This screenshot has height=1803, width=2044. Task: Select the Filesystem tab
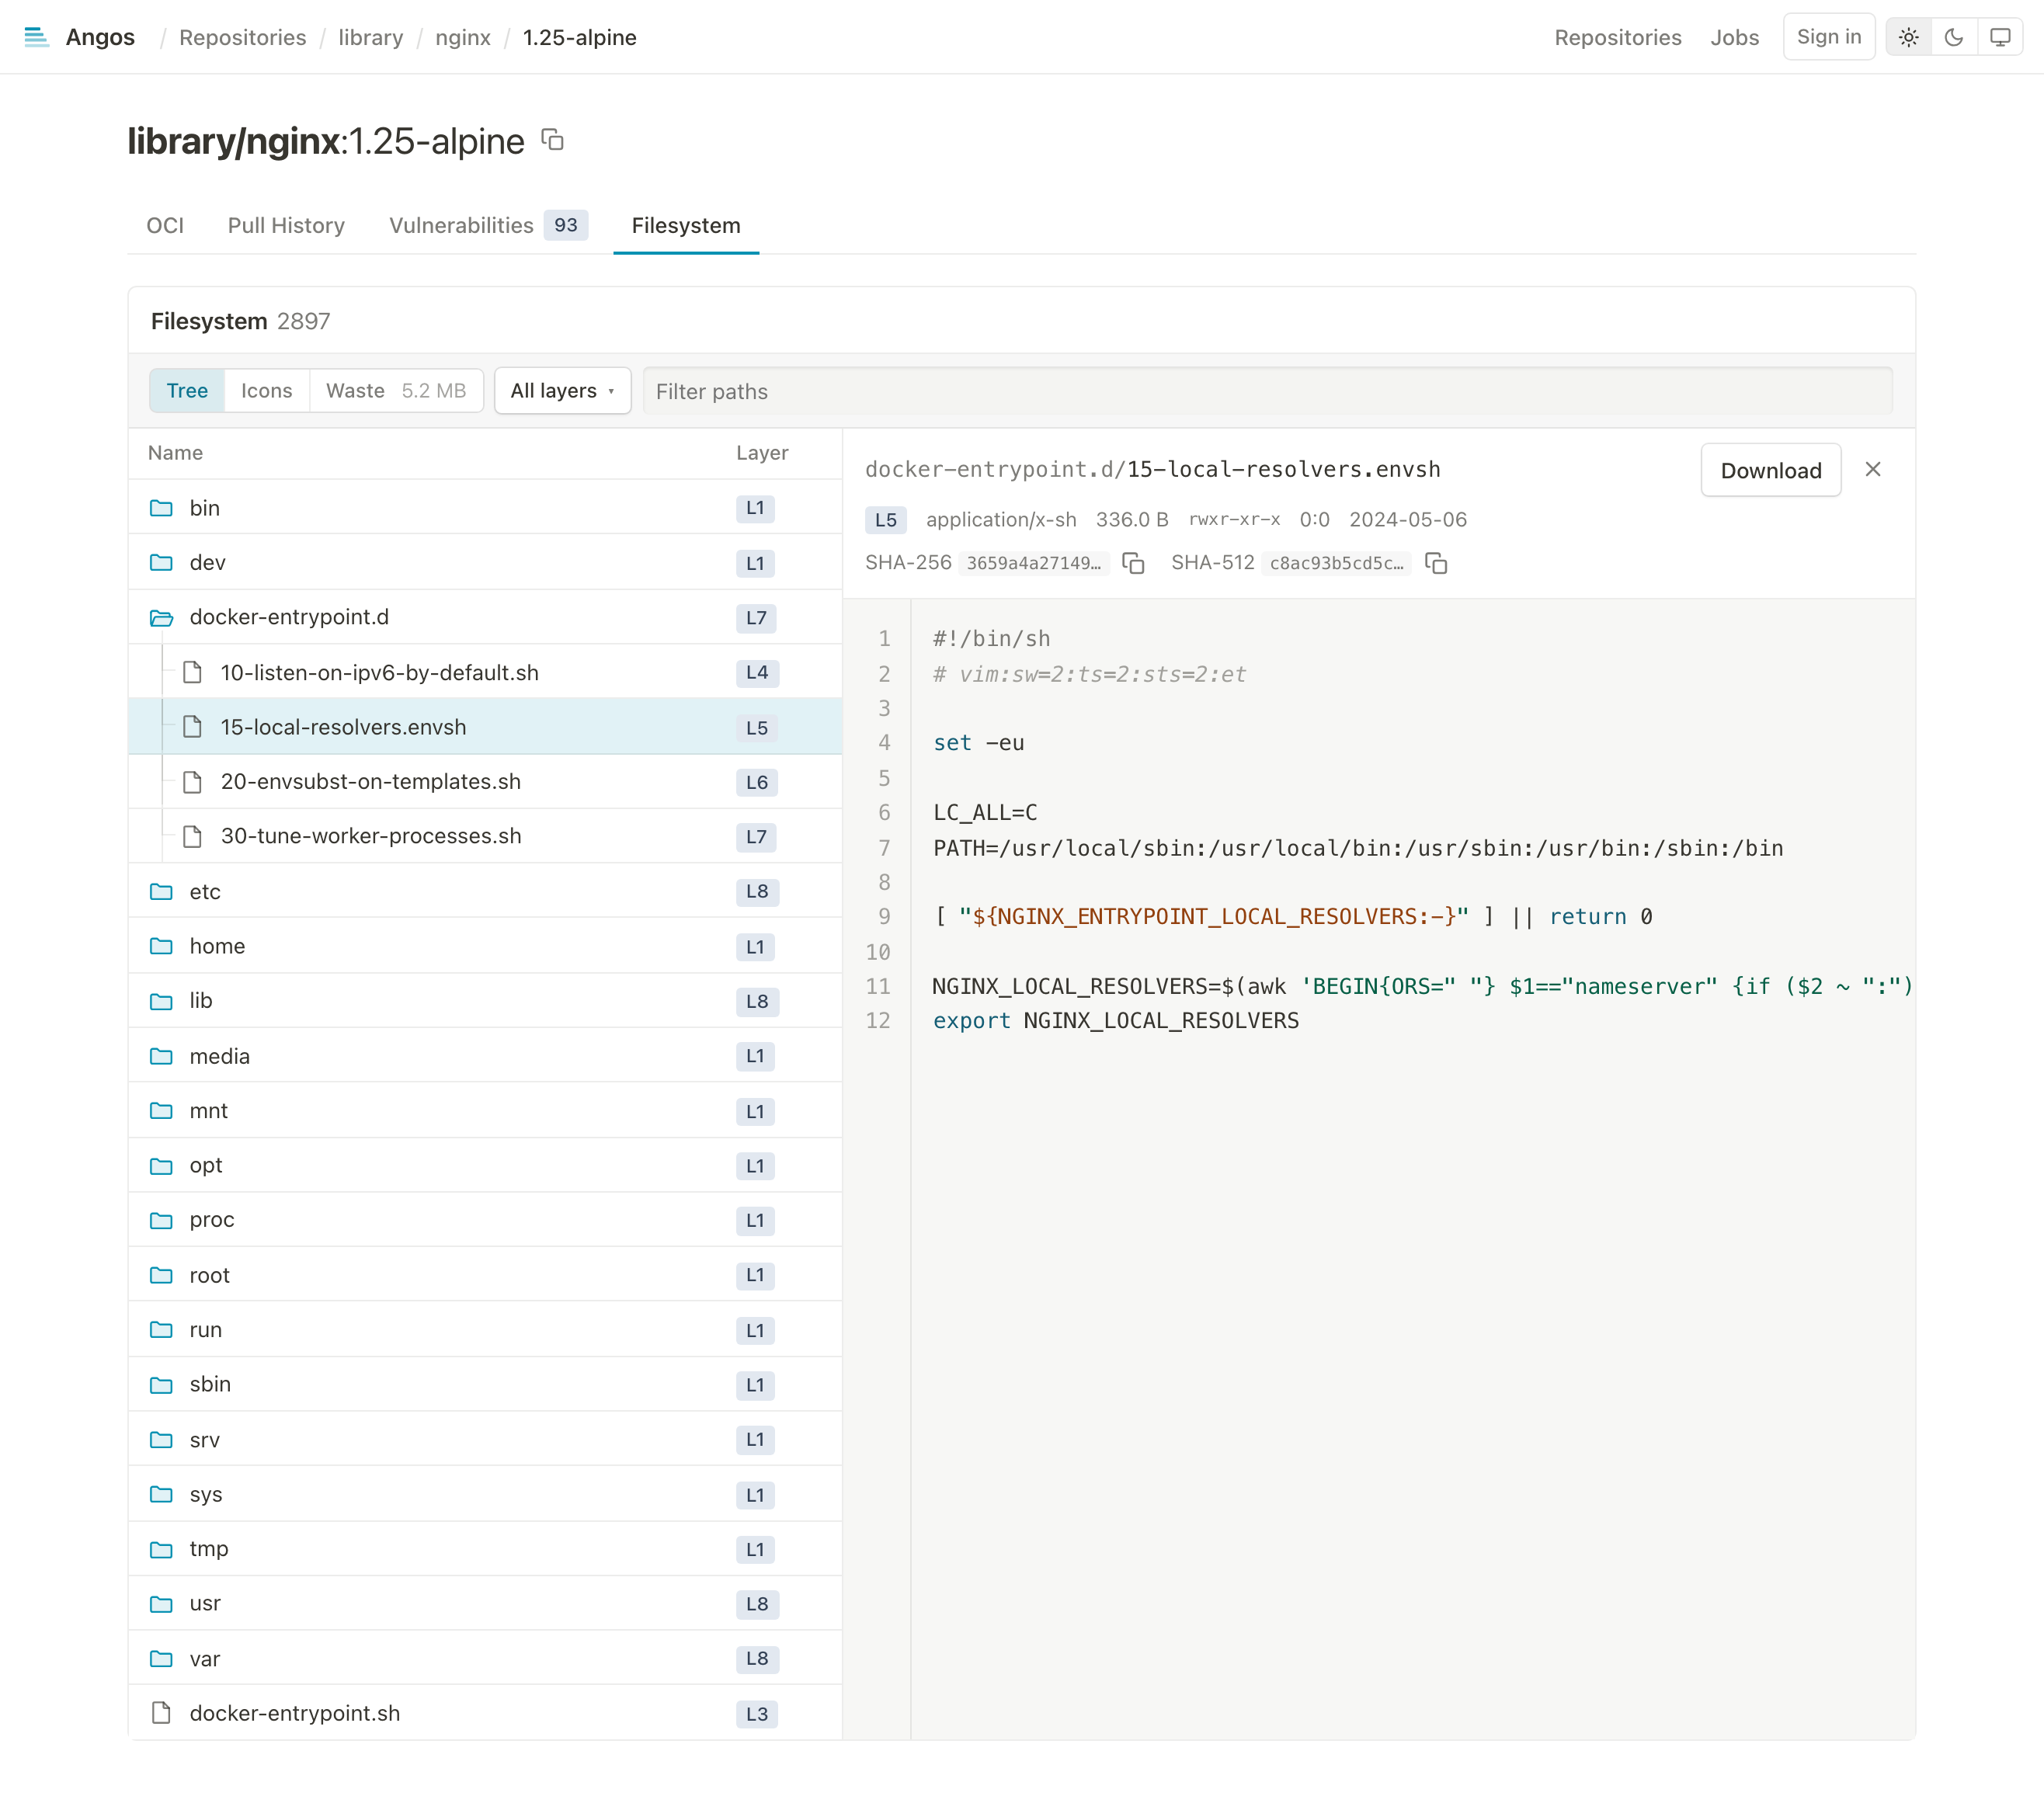pos(686,225)
